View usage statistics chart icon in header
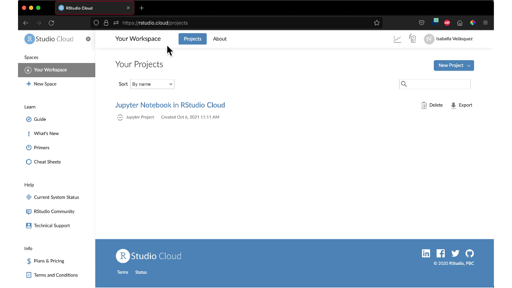Viewport: 512px width, 288px height. click(x=397, y=39)
